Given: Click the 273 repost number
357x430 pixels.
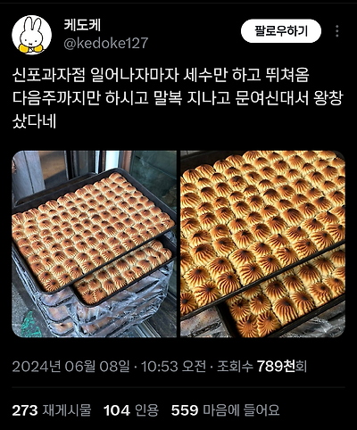Looking at the screenshot, I should pos(25,410).
